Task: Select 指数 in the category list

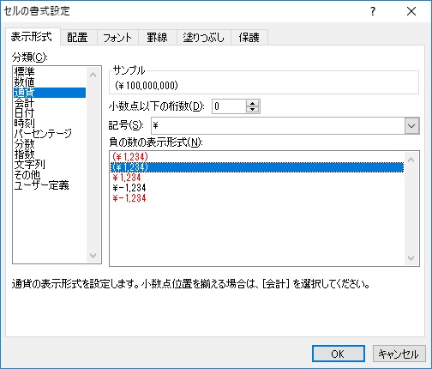Action: (x=50, y=154)
